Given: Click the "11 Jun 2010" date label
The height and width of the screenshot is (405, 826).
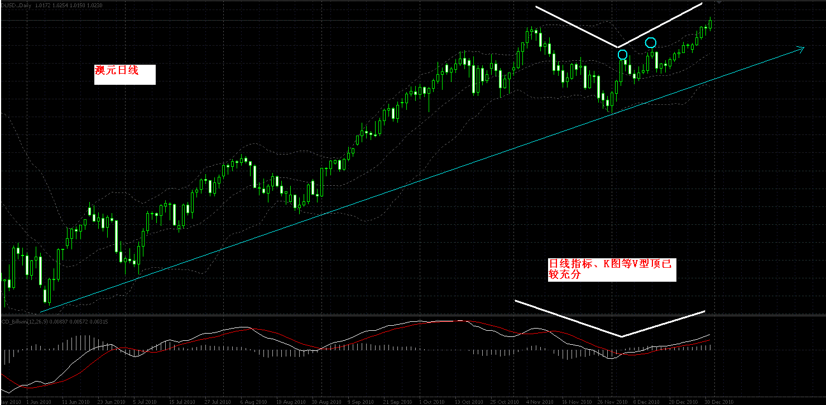Looking at the screenshot, I should (75, 402).
